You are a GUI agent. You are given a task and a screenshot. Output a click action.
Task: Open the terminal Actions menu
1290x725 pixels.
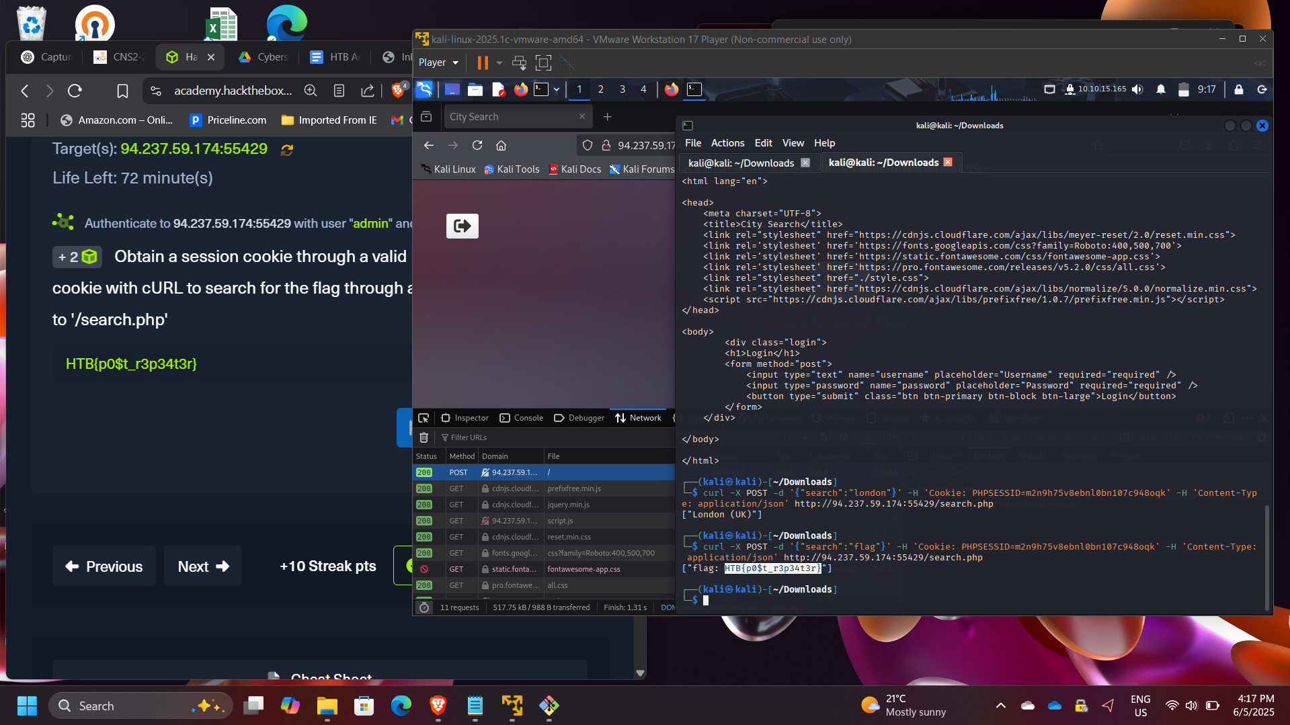point(727,143)
